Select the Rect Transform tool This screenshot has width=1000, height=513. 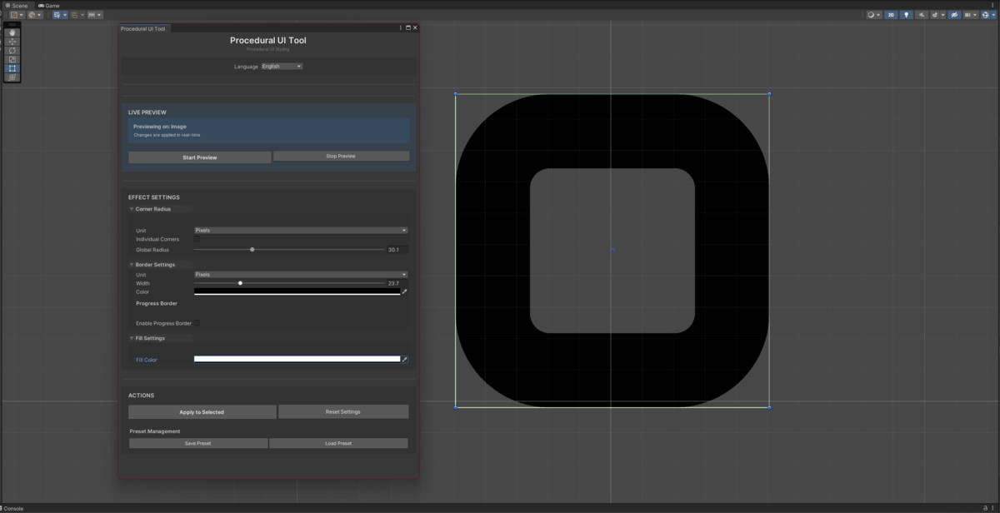12,68
